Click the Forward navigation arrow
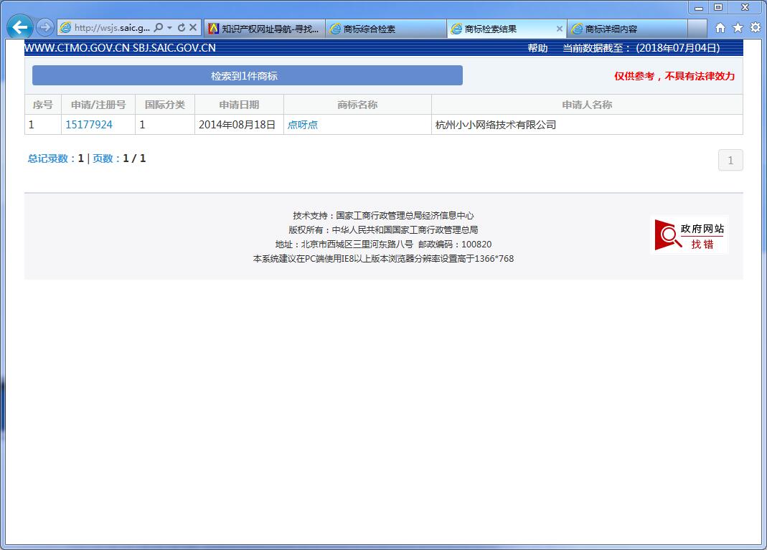 44,27
